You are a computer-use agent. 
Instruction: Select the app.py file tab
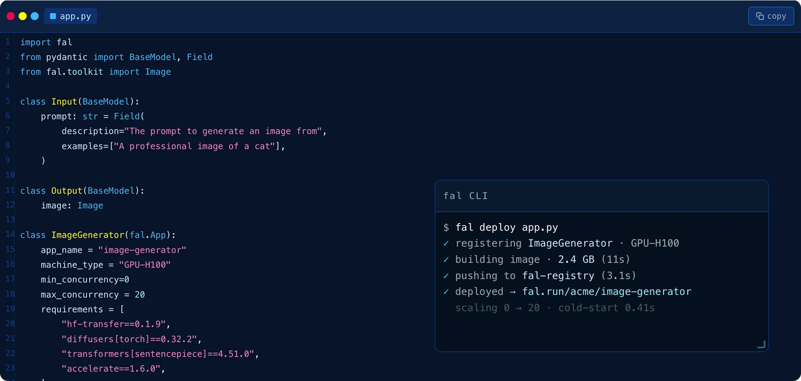tap(71, 16)
